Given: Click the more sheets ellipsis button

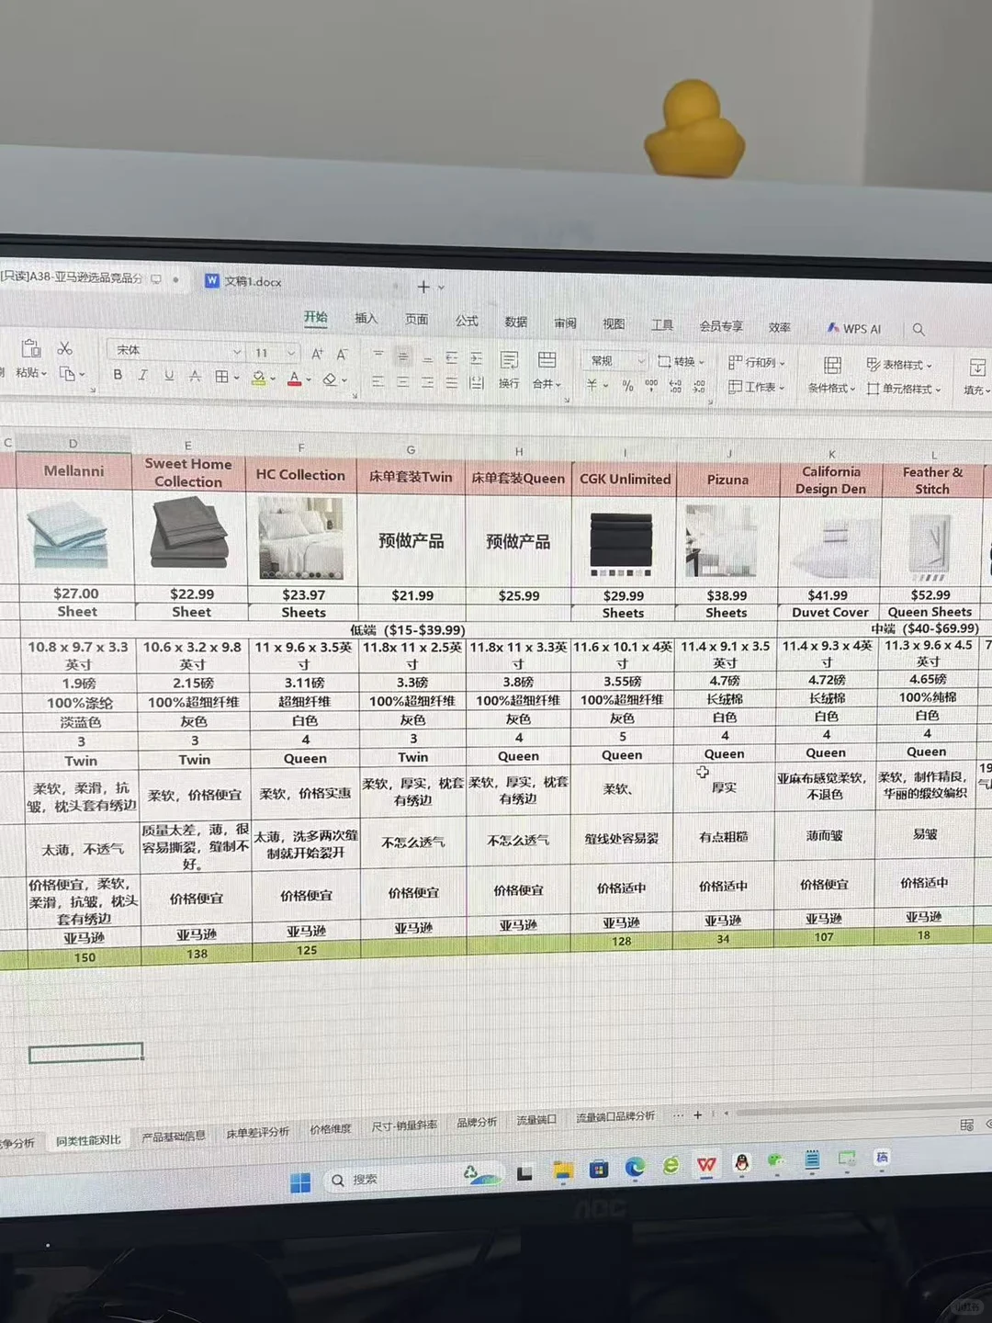Looking at the screenshot, I should [678, 1114].
